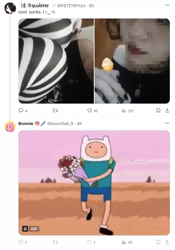This screenshot has height=250, width=175.
Task: Open more options on Bonnie's reply
Action: click(x=167, y=123)
